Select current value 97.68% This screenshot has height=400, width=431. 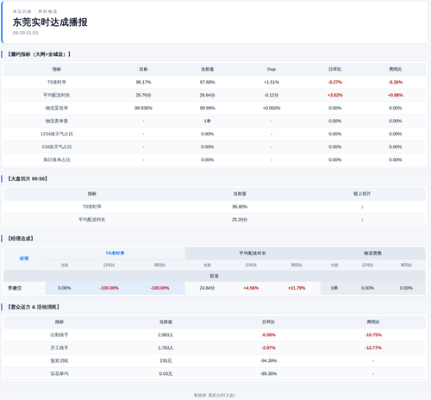[x=208, y=82]
